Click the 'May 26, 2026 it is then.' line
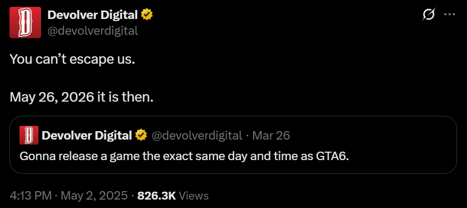Viewport: 467px width, 208px height. pos(82,97)
